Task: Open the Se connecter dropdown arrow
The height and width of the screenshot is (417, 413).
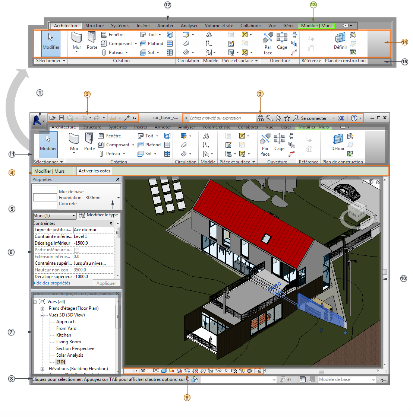Action: coord(334,118)
